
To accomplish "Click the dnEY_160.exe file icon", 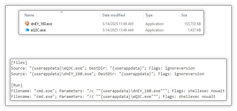I will (27, 24).
